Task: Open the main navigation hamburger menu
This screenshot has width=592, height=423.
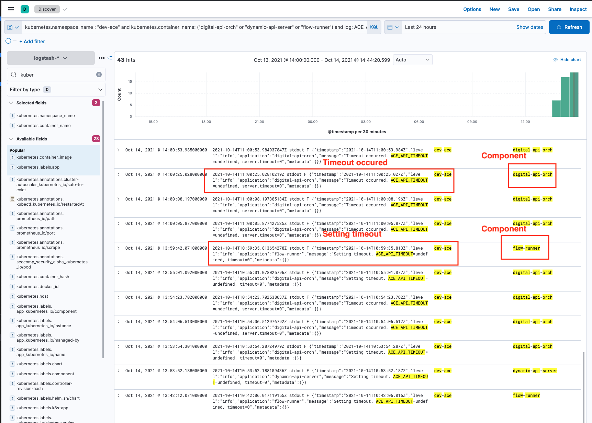Action: point(11,9)
